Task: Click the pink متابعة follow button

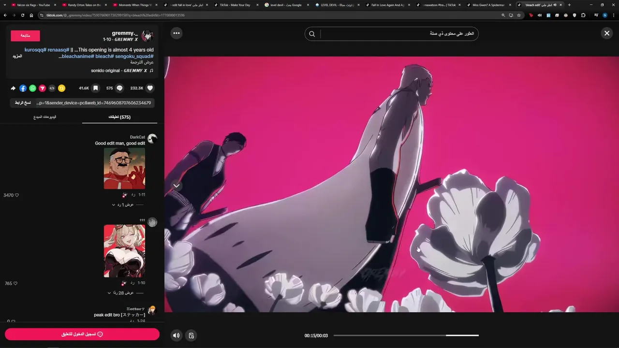Action: (x=25, y=35)
